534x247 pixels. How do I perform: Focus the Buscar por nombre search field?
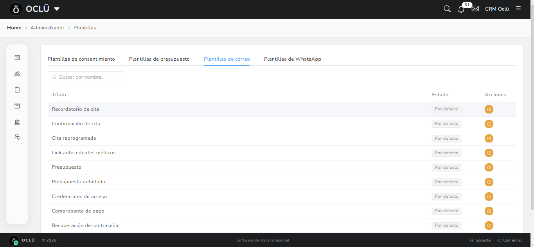86,77
